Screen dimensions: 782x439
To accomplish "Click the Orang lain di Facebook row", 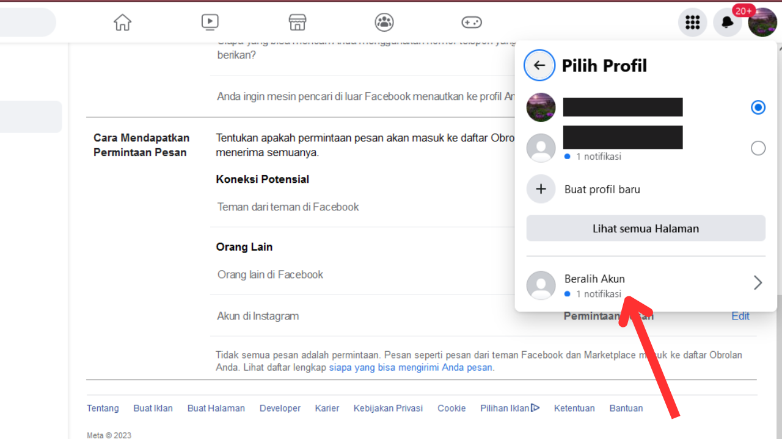I will (270, 274).
